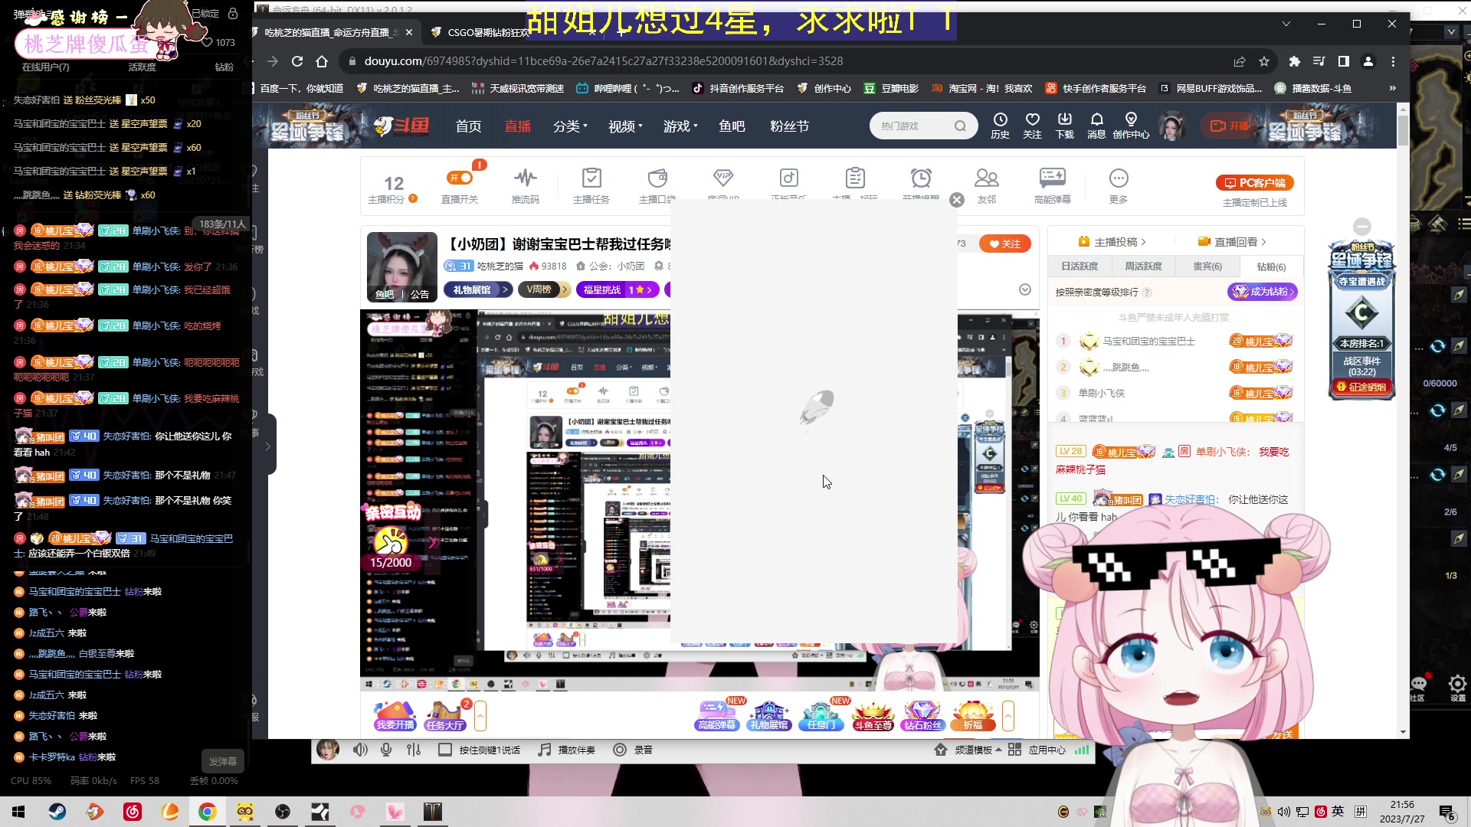Open the 分类 dropdown in the nav bar
Screen dimensions: 1471x827
(x=570, y=126)
